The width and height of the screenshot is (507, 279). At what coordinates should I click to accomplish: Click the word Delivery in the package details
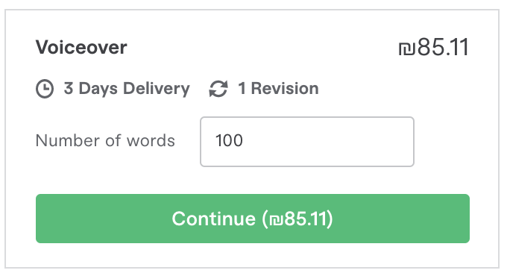157,89
